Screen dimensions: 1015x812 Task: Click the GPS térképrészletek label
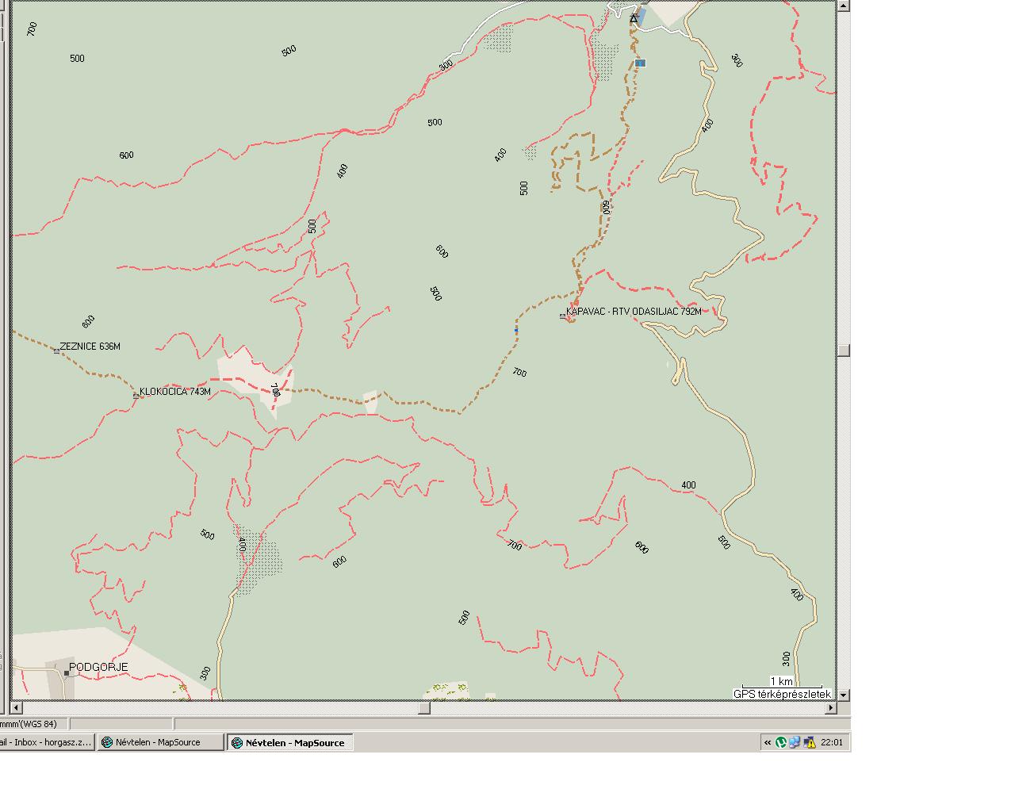(x=782, y=694)
